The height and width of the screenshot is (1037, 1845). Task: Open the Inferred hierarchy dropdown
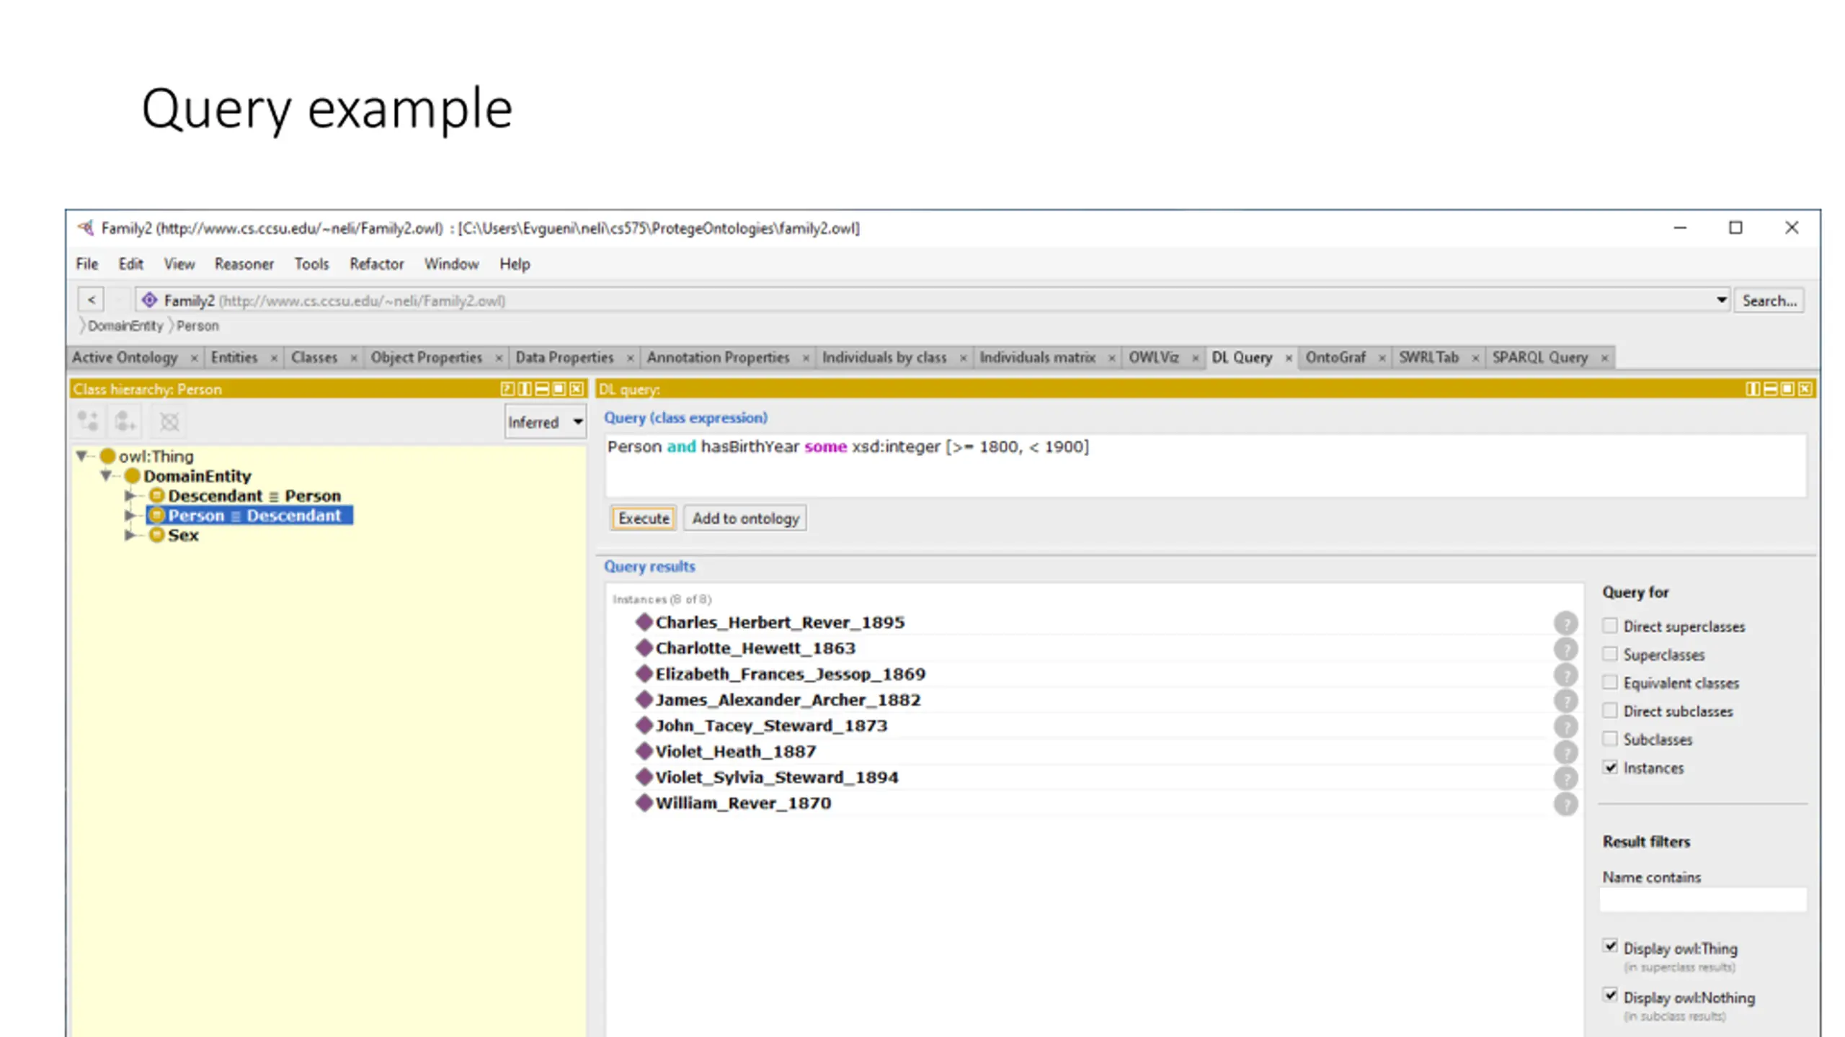pyautogui.click(x=545, y=422)
